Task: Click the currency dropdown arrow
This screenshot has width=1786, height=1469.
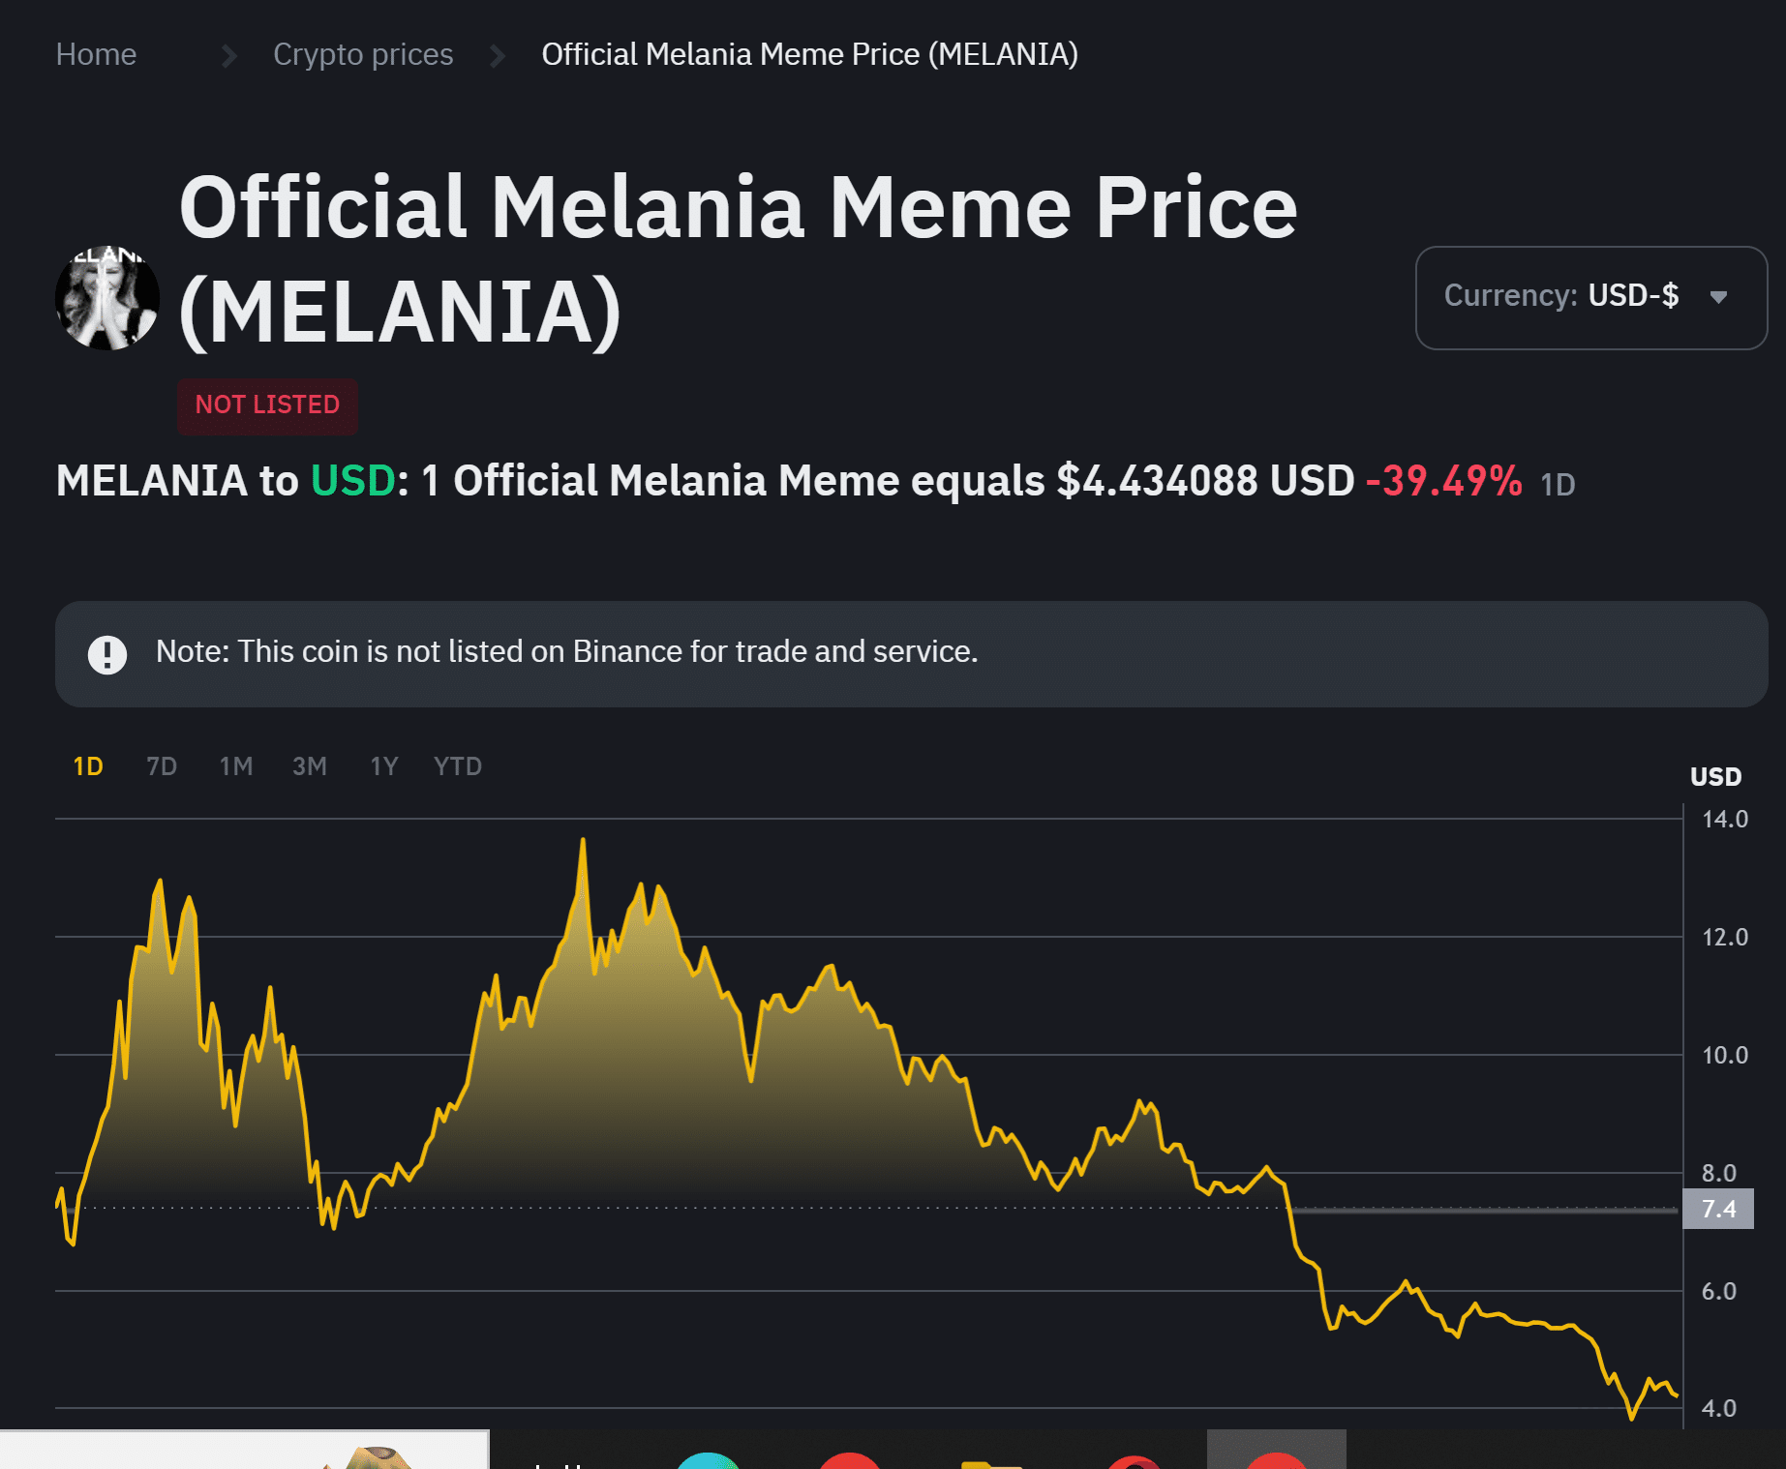Action: (1718, 297)
